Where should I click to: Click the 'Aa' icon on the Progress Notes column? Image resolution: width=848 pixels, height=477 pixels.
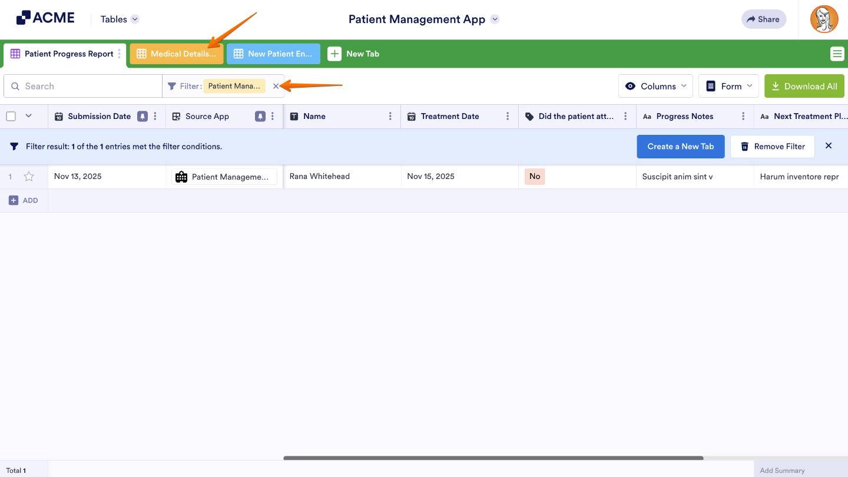click(647, 116)
